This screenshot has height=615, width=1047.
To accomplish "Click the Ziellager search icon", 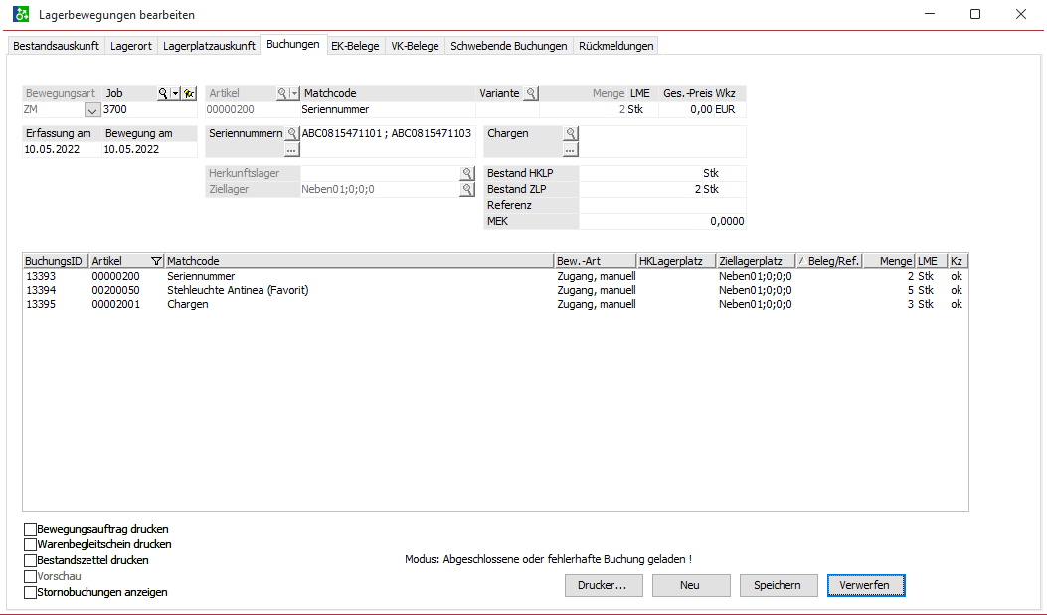I will 466,189.
